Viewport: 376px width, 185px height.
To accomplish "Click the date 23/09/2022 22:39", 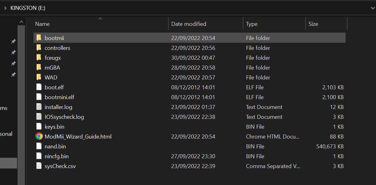I will click(193, 166).
